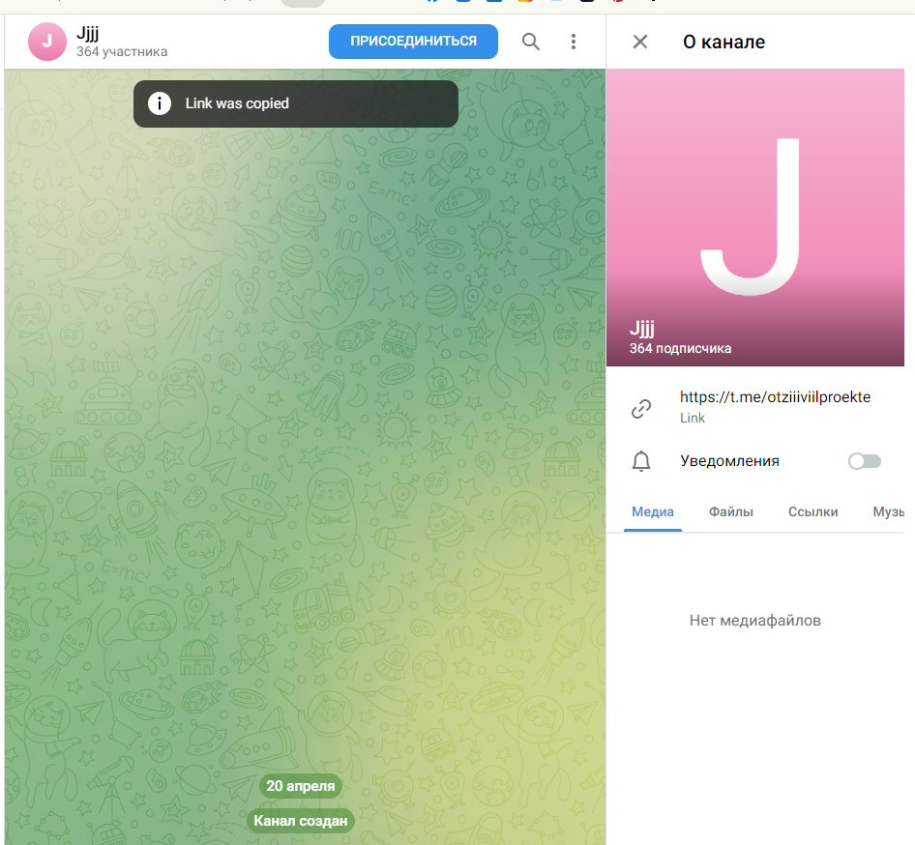Copy the t.me/otziiiviilproekte channel link
The width and height of the screenshot is (915, 845).
pyautogui.click(x=775, y=397)
